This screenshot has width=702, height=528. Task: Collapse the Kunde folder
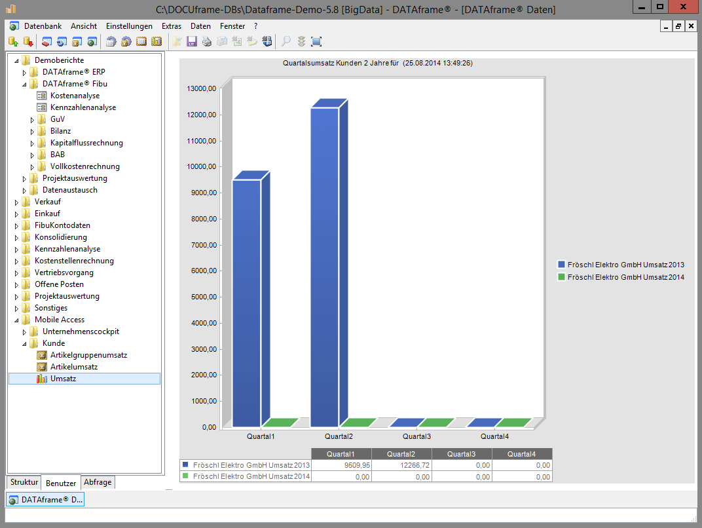[x=25, y=344]
